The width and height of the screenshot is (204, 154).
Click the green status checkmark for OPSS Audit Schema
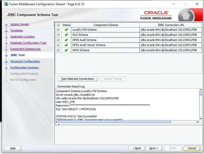tap(66, 40)
